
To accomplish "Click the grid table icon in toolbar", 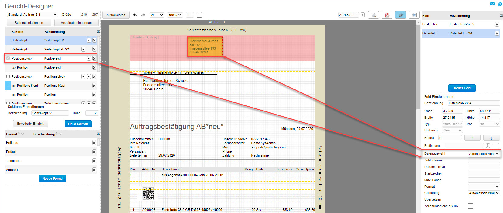I will [414, 15].
